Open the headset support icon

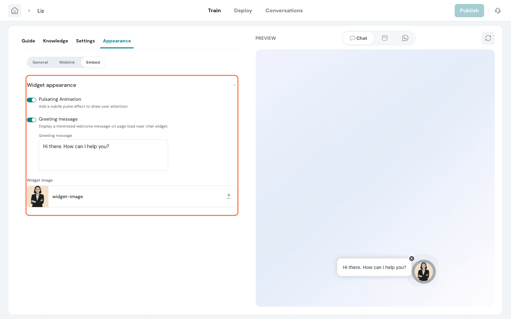click(497, 11)
